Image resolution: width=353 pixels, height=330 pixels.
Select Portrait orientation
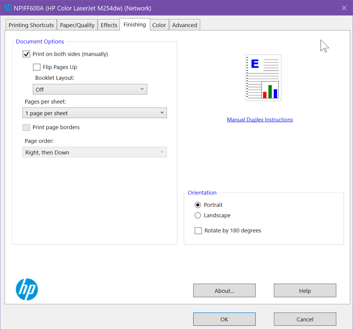point(198,205)
